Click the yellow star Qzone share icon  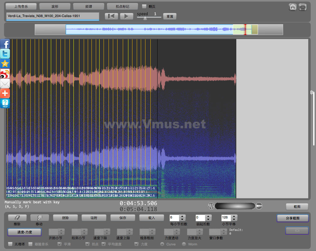(5, 64)
